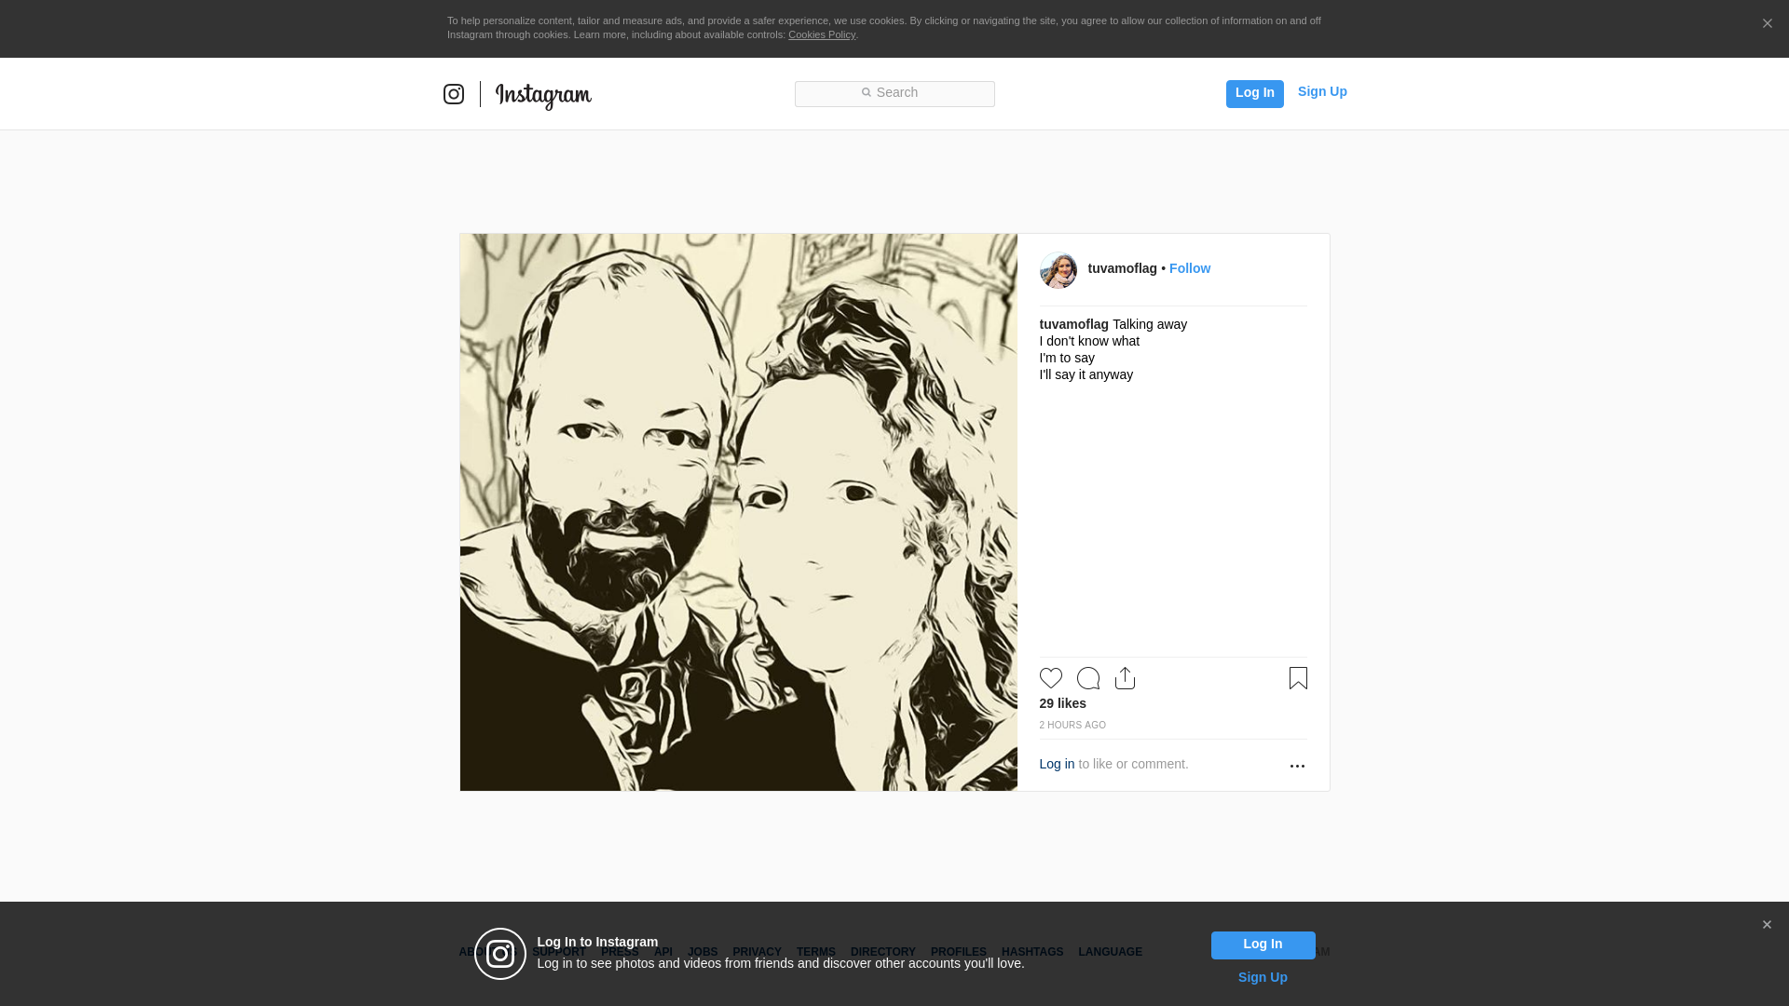Dismiss the cookie notice banner
This screenshot has width=1789, height=1006.
[1767, 24]
